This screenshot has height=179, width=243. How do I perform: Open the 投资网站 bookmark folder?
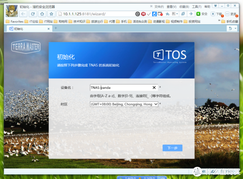192,22
